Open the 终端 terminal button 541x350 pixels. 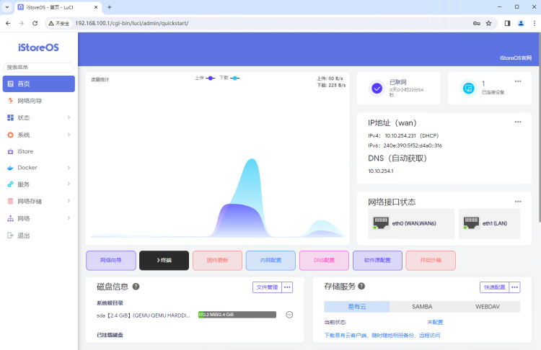(164, 261)
